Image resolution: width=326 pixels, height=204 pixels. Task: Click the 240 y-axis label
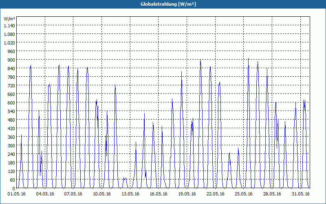[11, 154]
